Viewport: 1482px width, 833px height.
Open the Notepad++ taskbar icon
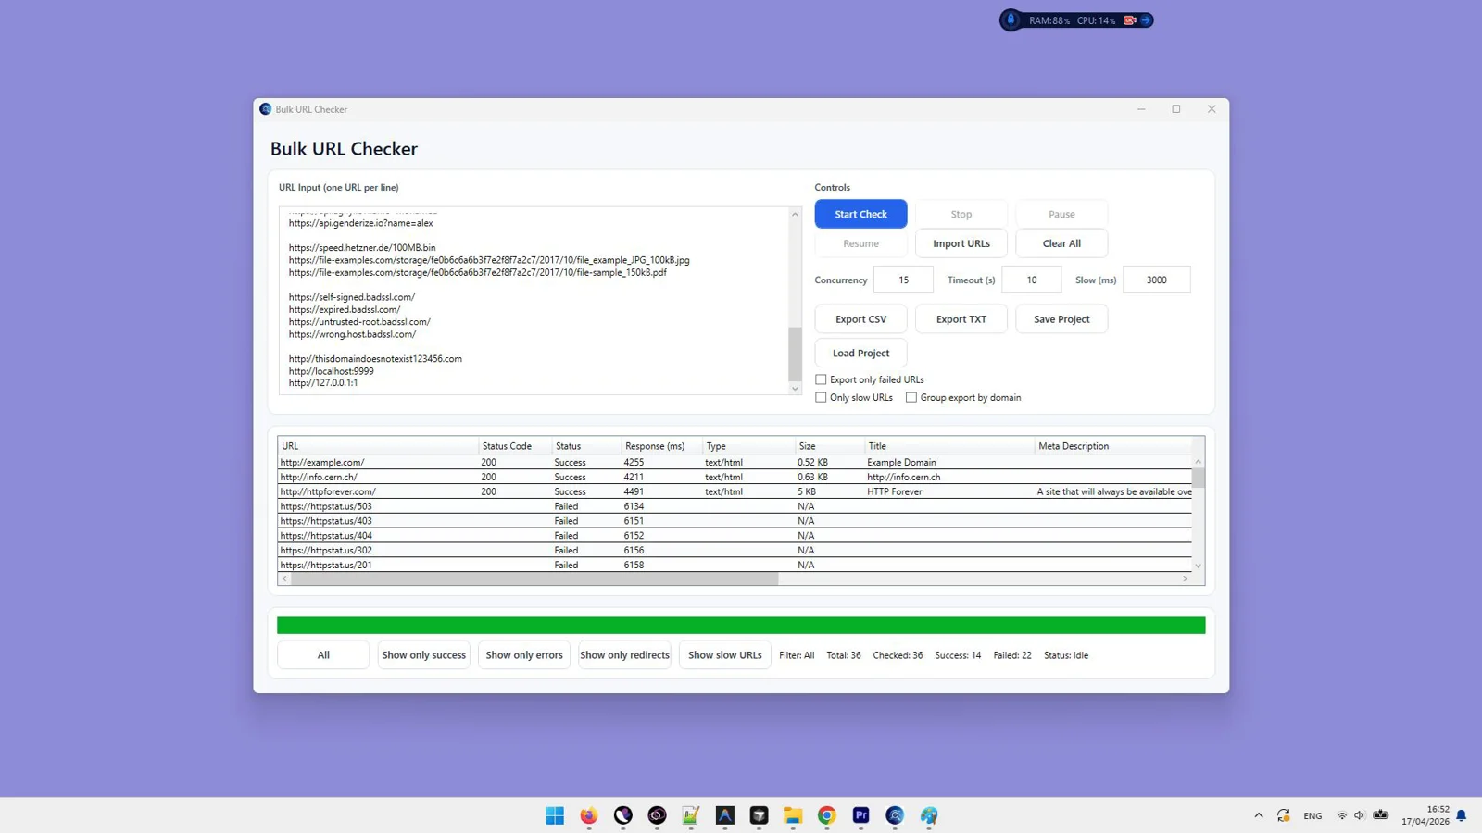691,815
